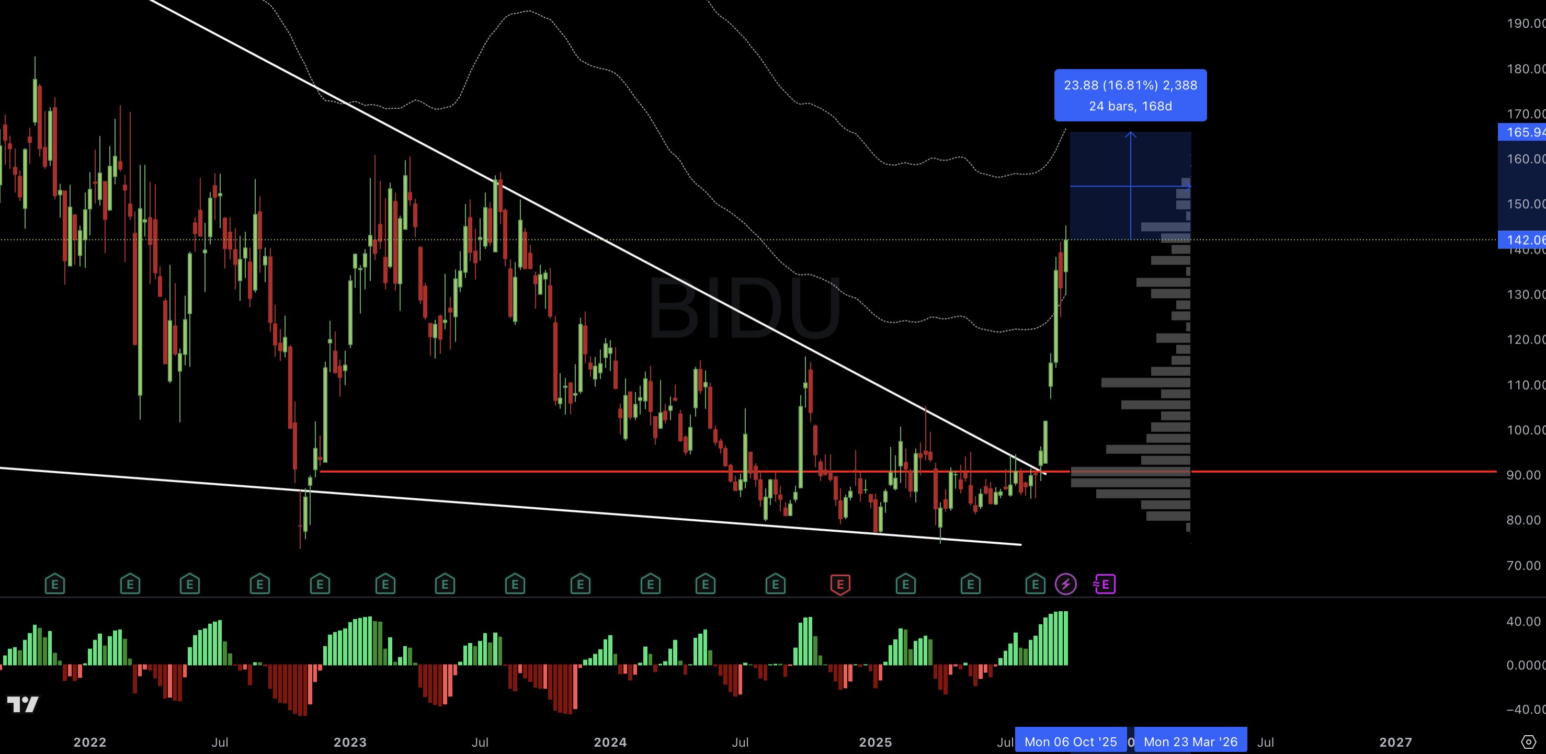Click the 70 level on price axis

click(x=1524, y=565)
